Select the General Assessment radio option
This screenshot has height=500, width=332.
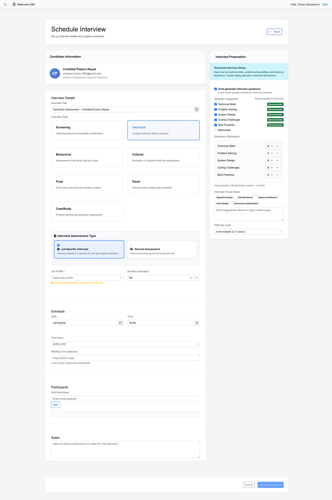[131, 245]
